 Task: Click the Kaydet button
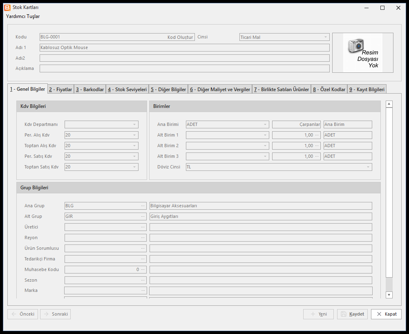click(x=352, y=314)
